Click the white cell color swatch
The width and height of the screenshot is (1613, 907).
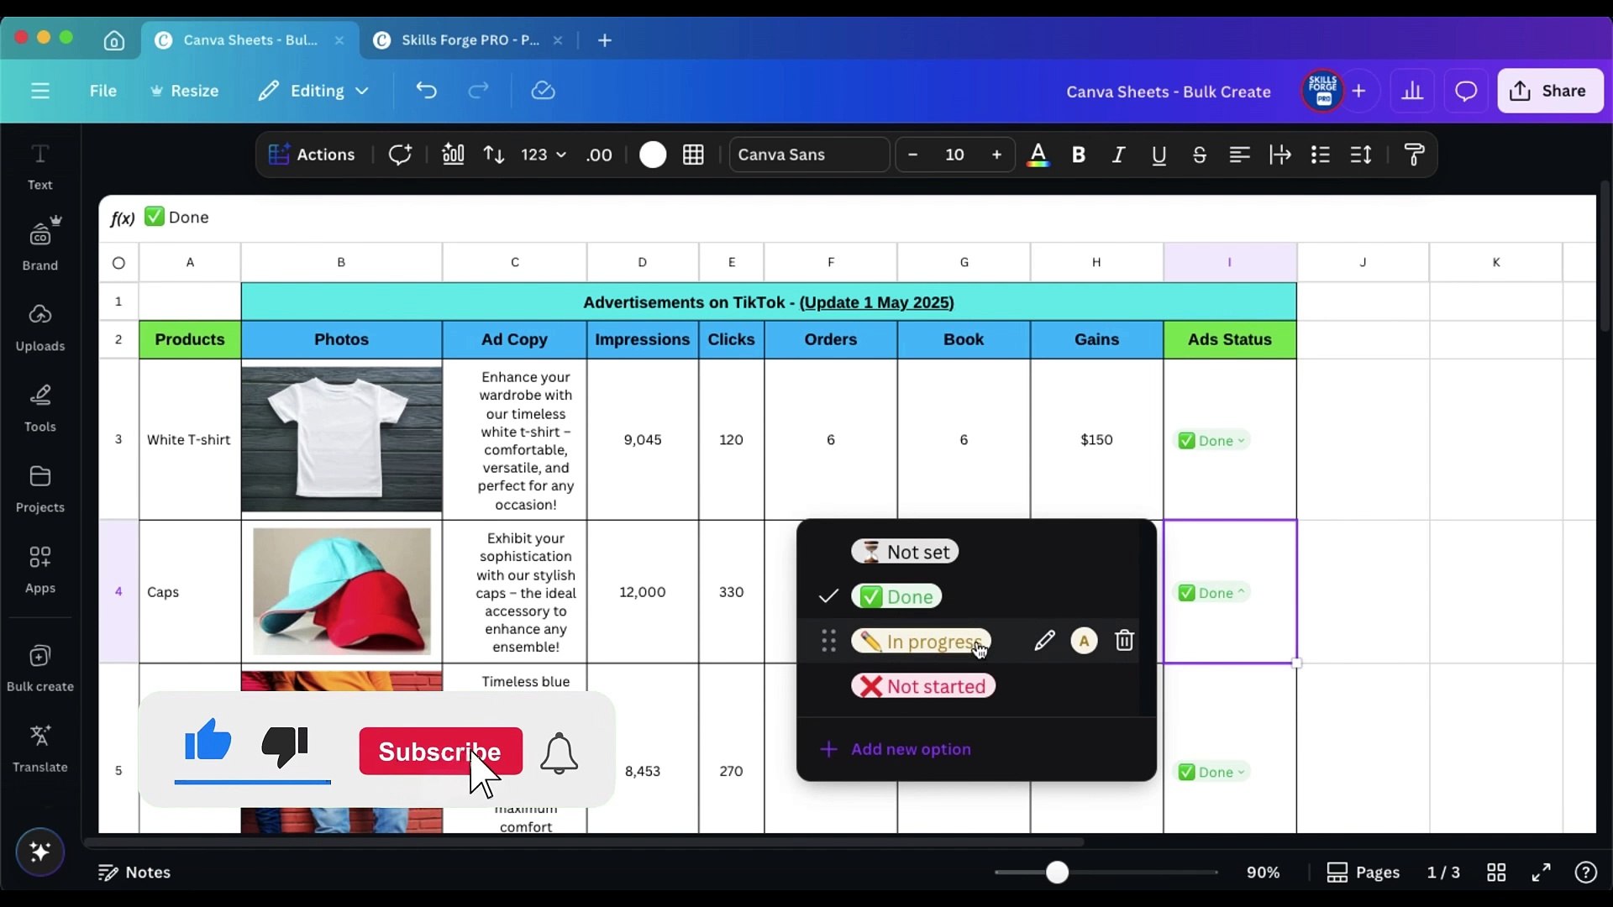click(x=653, y=155)
